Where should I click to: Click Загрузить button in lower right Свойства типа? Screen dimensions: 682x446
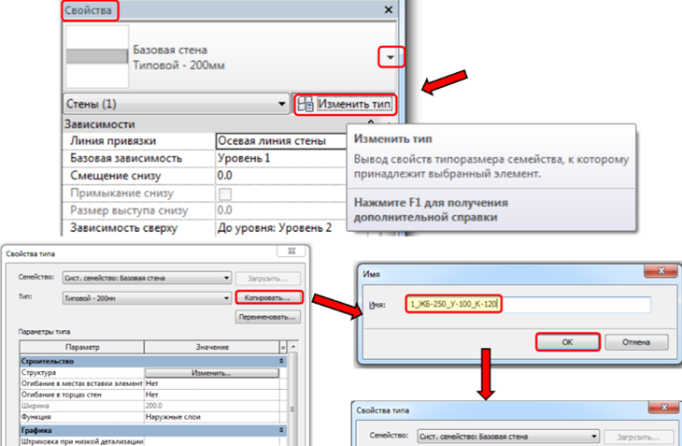[x=640, y=437]
